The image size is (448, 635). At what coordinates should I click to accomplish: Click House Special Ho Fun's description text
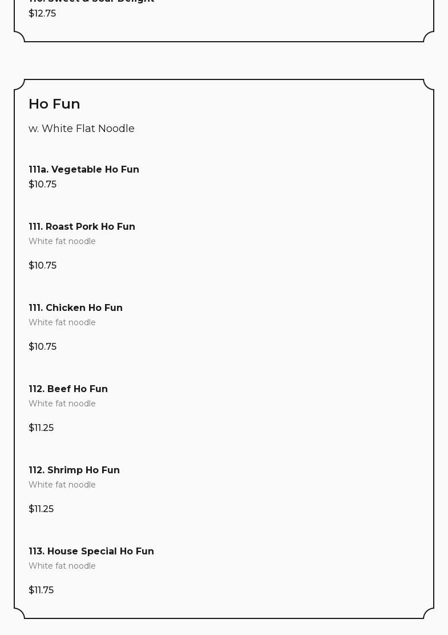62,566
